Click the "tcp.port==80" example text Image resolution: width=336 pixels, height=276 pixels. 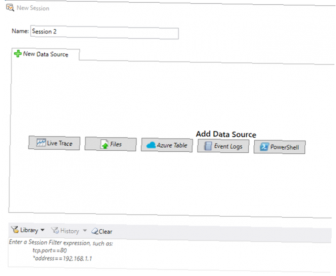(49, 250)
